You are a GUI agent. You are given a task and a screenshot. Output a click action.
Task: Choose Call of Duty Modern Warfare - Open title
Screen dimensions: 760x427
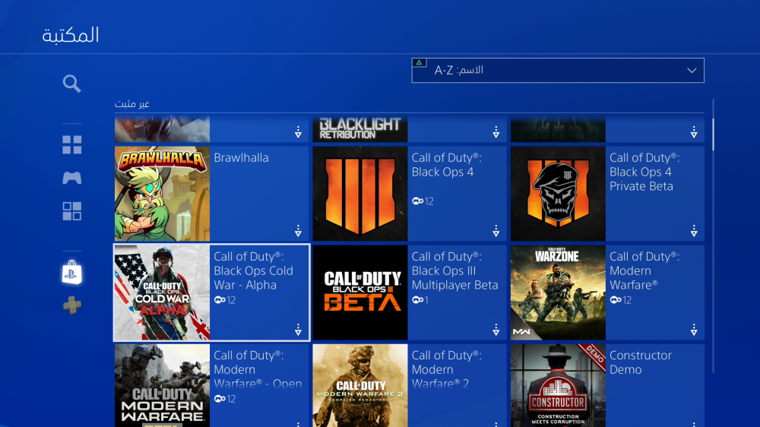point(257,369)
